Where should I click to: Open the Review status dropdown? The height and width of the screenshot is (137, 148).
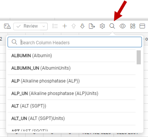pos(30,26)
